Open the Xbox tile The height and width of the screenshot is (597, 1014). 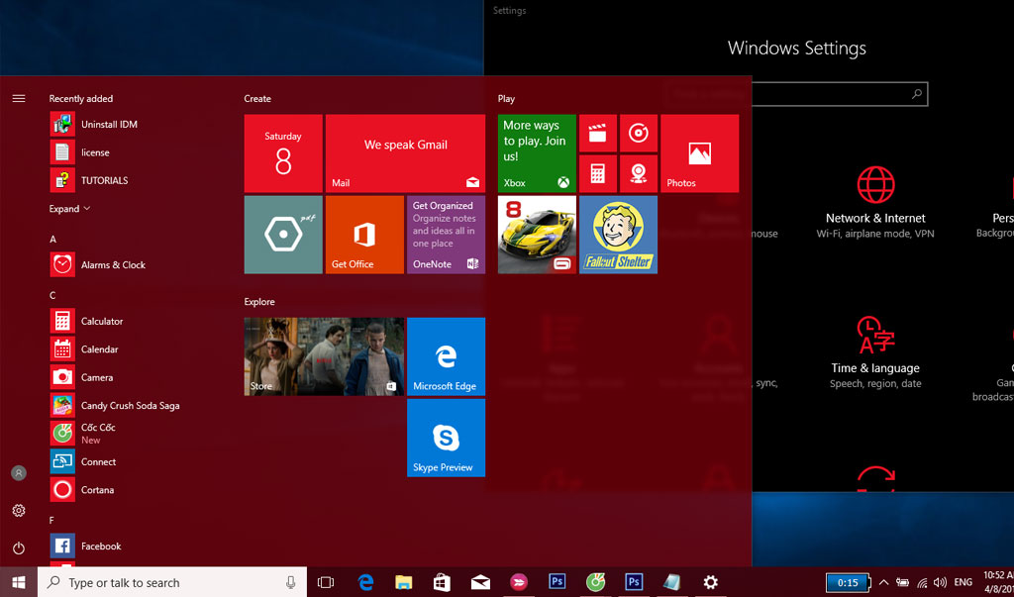[537, 153]
